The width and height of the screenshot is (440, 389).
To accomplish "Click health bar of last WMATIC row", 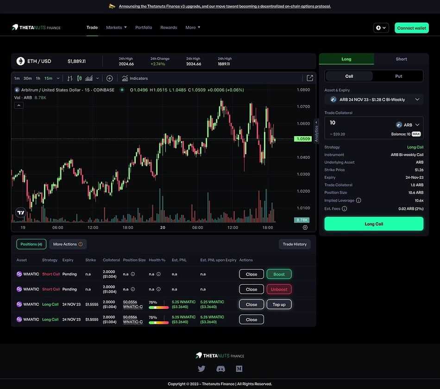I will [158, 322].
